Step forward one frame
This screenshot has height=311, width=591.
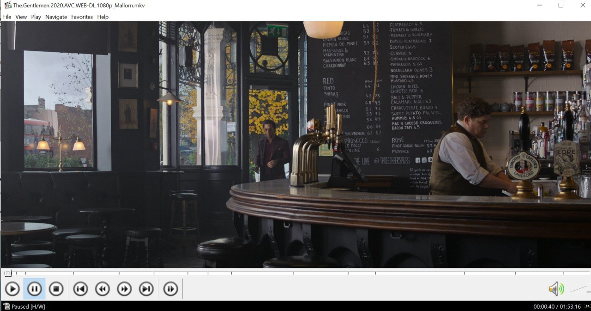pos(170,289)
